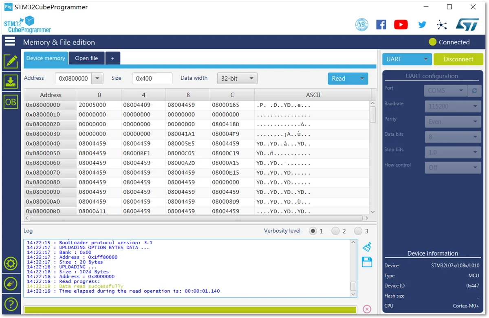The height and width of the screenshot is (318, 489).
Task: Switch to the Open file tab
Action: 86,58
